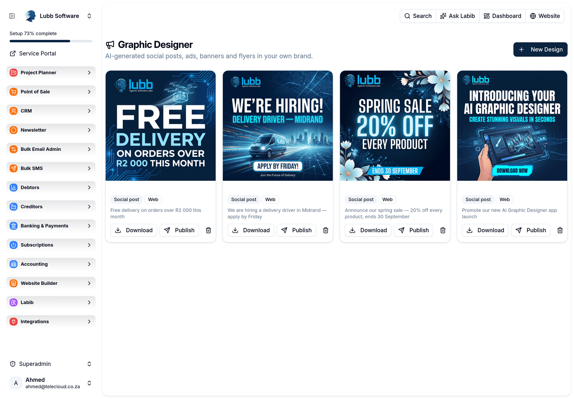Open Search in top bar
The width and height of the screenshot is (574, 399).
tap(418, 16)
